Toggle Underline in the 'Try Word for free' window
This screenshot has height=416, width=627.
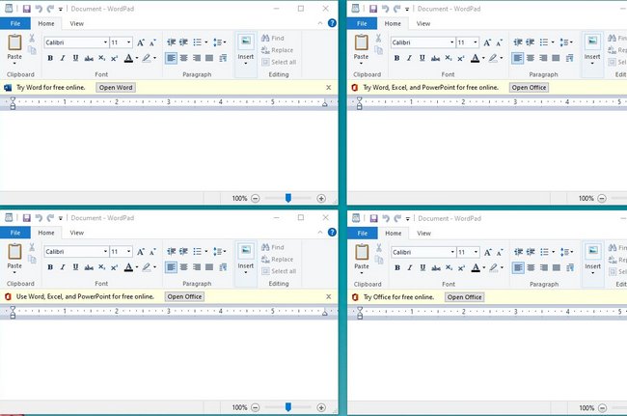(75, 58)
